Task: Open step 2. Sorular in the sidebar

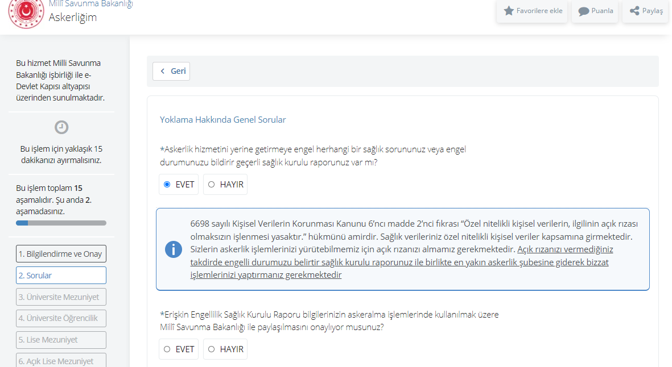Action: [61, 276]
